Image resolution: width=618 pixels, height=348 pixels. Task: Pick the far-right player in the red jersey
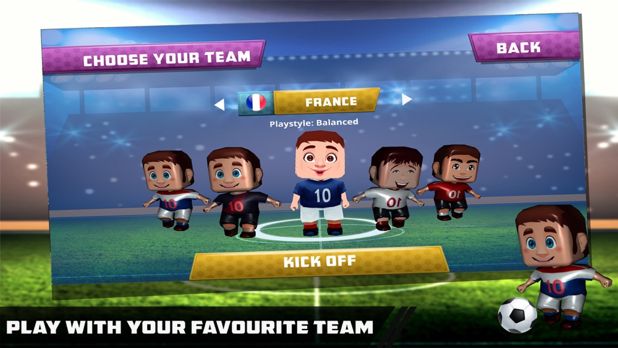point(452,182)
